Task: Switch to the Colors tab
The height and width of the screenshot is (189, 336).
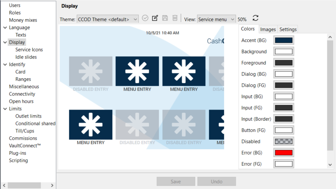Action: point(248,29)
